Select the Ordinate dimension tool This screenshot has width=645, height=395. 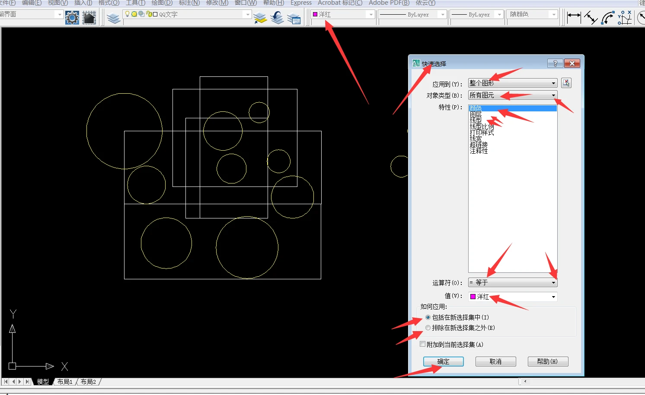coord(624,17)
